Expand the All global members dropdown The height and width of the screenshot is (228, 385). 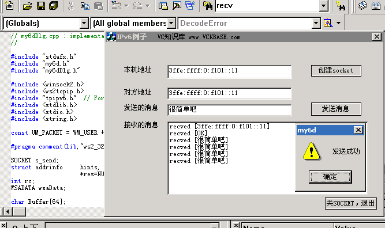pos(171,23)
